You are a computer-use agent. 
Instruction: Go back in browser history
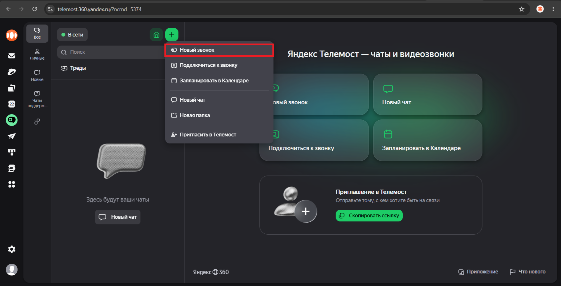[x=9, y=9]
